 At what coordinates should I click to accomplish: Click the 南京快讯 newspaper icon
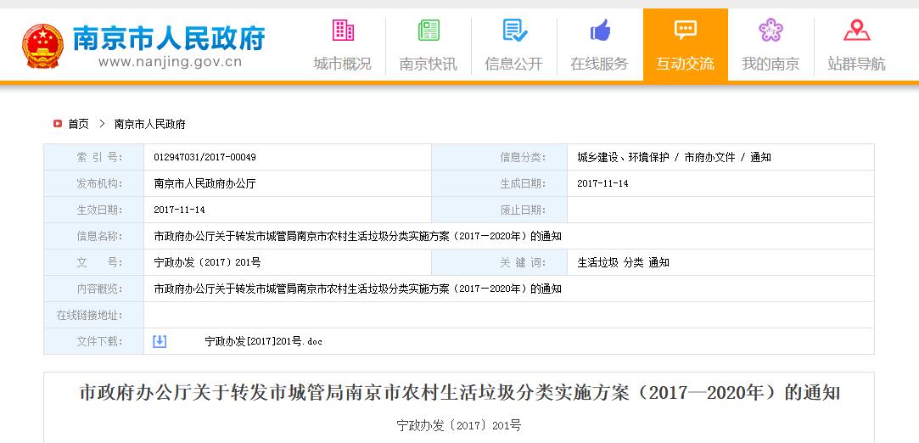coord(429,31)
